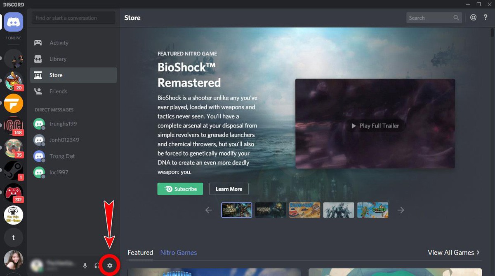This screenshot has width=495, height=276.
Task: Click the Discord home logo icon
Action: (x=14, y=21)
